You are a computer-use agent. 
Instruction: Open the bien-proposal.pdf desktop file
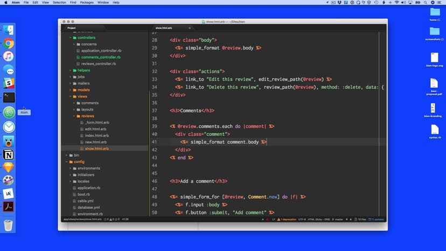pyautogui.click(x=435, y=85)
